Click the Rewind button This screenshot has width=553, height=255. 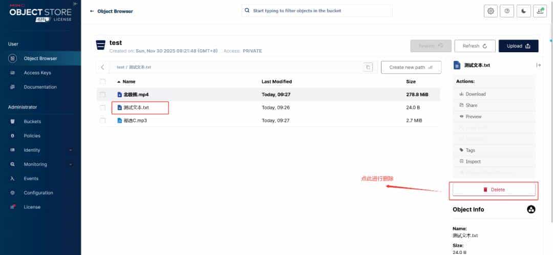coord(431,46)
